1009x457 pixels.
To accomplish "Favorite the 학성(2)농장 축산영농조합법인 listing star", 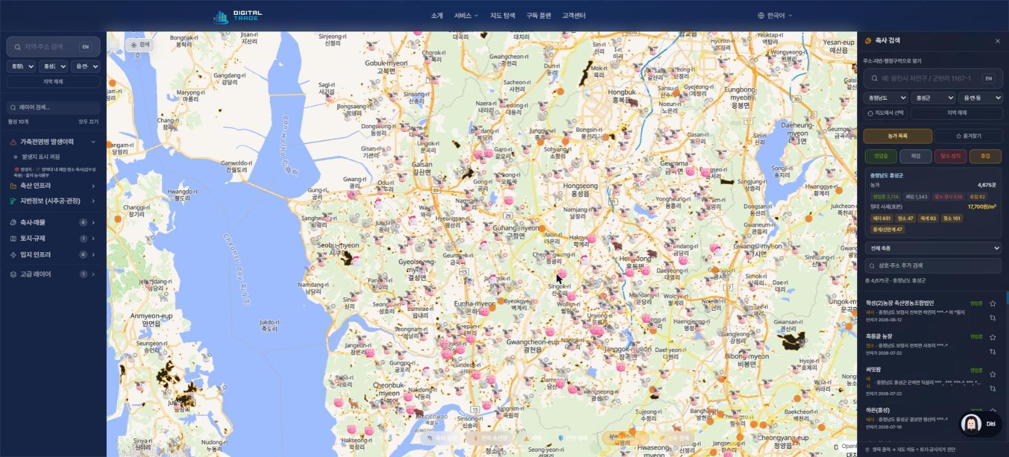I will pos(993,304).
